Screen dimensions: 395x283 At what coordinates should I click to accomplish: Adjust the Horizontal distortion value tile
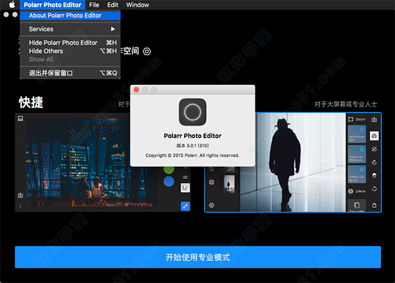(357, 154)
